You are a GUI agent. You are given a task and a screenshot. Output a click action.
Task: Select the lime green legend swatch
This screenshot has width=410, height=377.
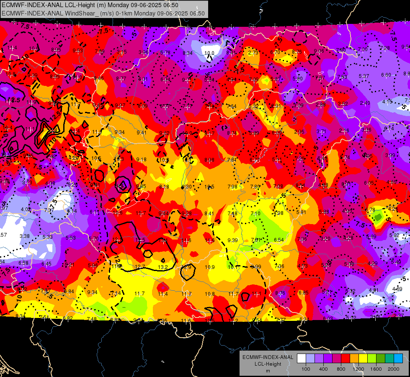pos(372,359)
